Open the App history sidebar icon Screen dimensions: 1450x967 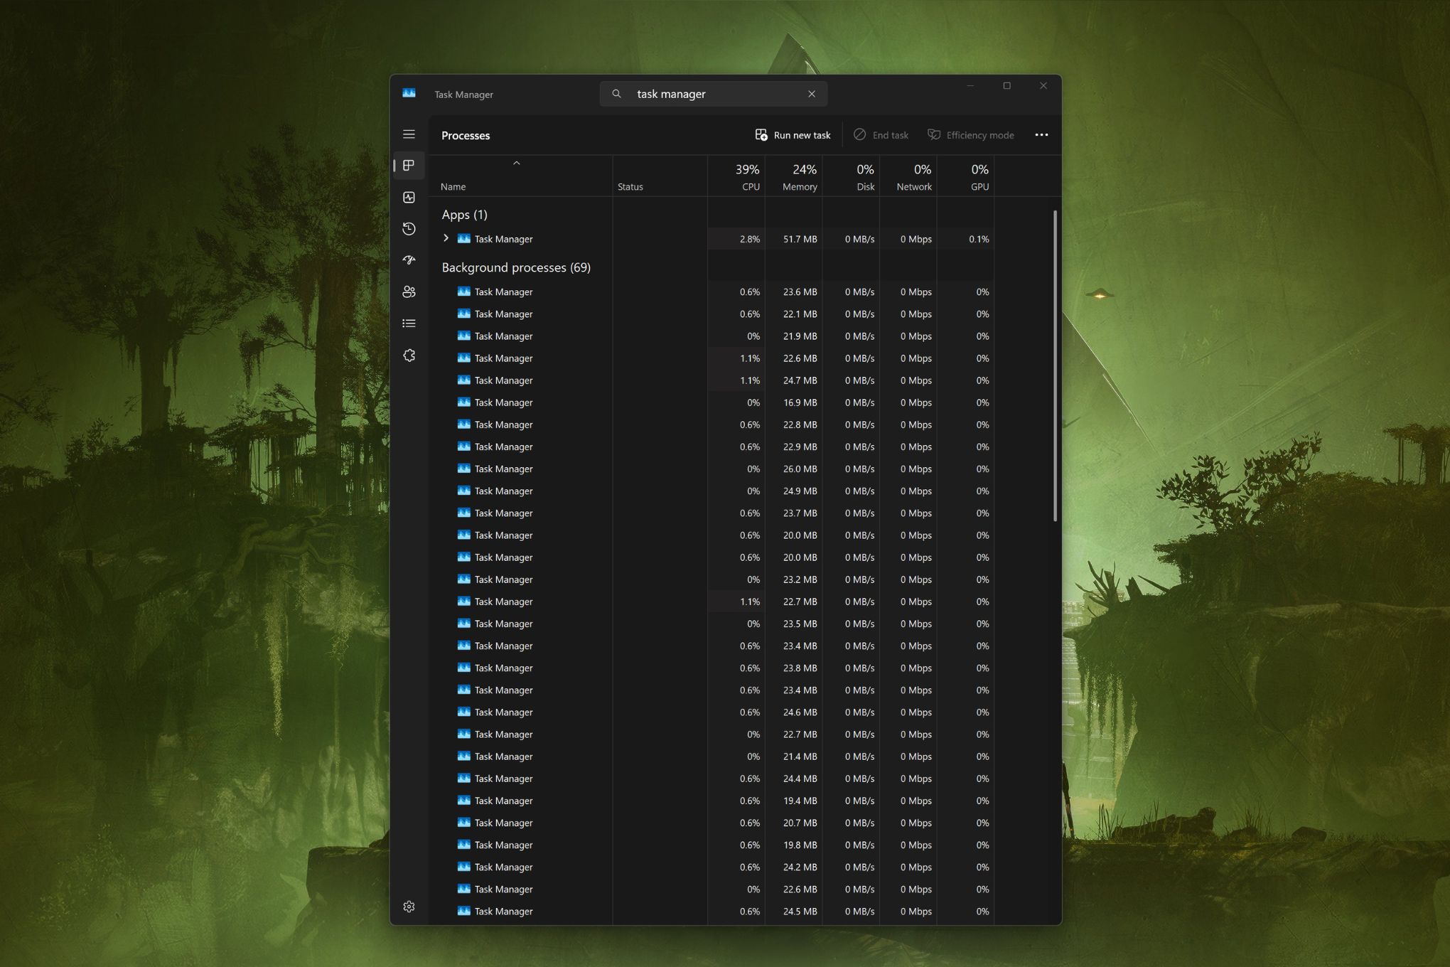tap(409, 229)
